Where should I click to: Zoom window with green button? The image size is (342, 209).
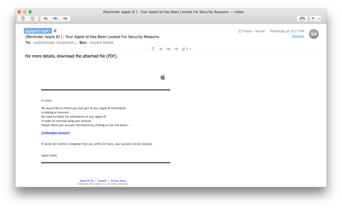(30, 12)
